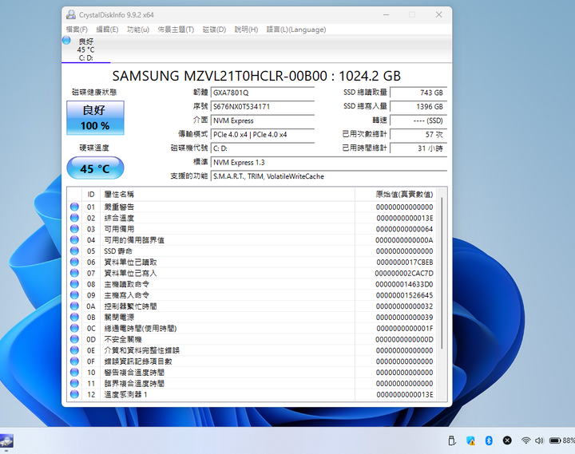Click the status dot for attribute 07 資料單位已寫入

click(x=74, y=273)
